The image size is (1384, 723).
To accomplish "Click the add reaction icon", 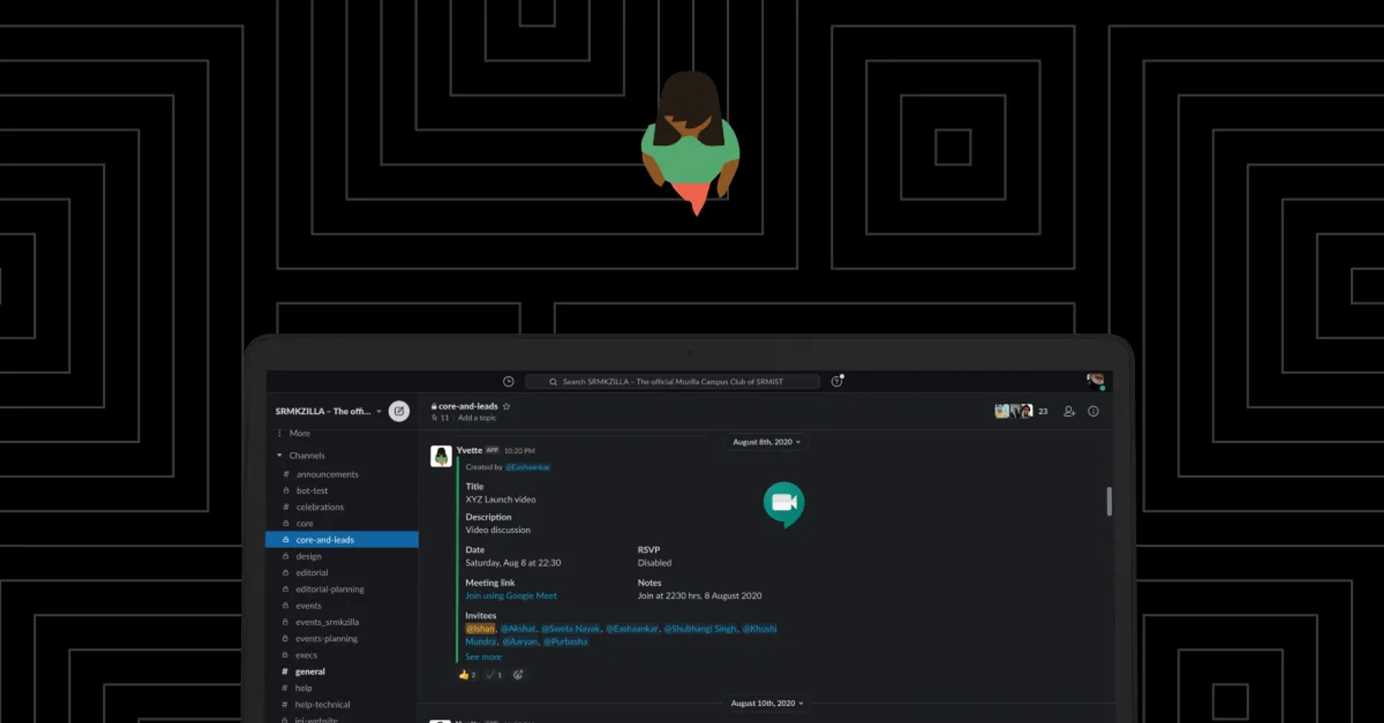I will click(518, 675).
